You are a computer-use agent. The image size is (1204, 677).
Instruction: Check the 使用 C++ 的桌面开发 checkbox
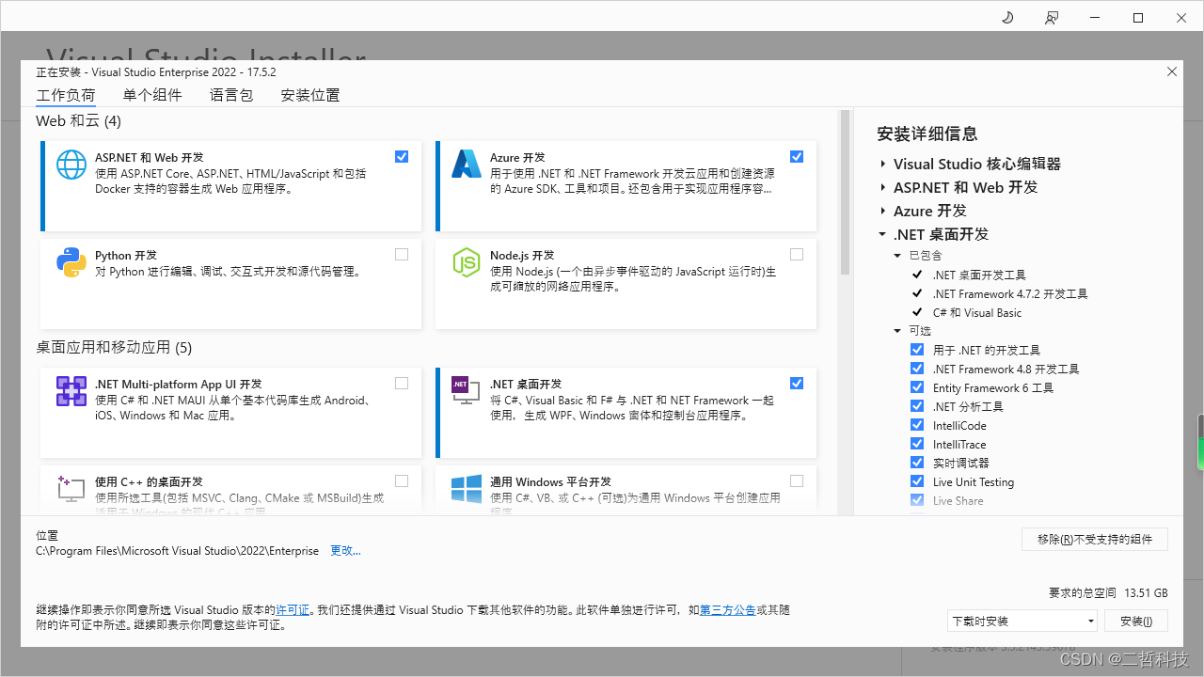[x=402, y=480]
